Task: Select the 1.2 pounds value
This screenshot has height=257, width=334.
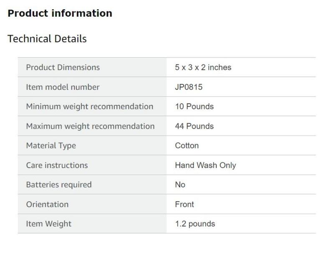Action: [x=195, y=224]
